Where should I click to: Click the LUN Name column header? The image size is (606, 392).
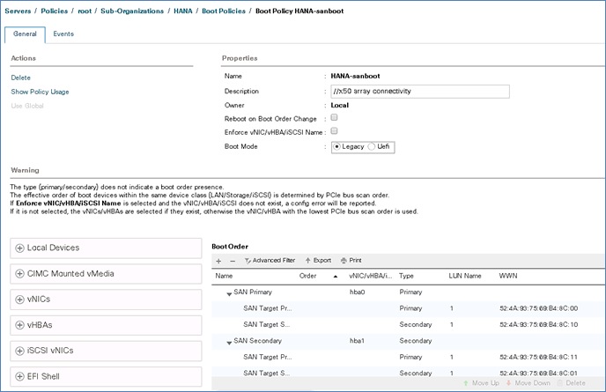pyautogui.click(x=465, y=276)
